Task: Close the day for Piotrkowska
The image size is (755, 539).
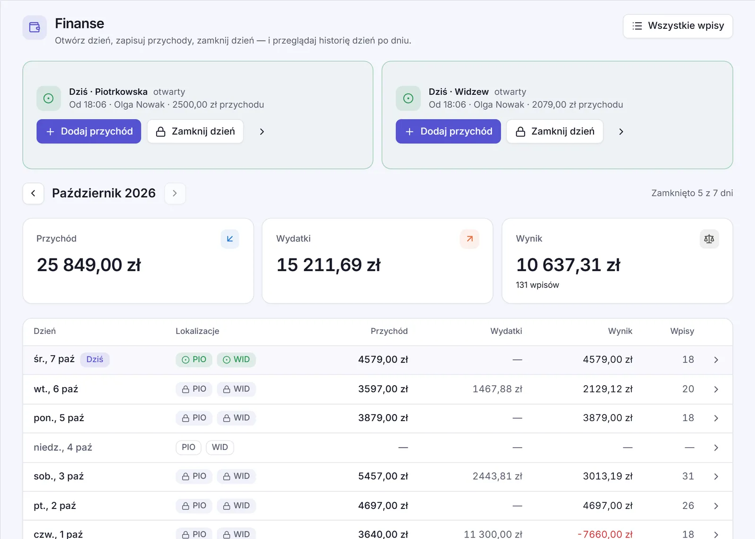Action: [x=195, y=132]
